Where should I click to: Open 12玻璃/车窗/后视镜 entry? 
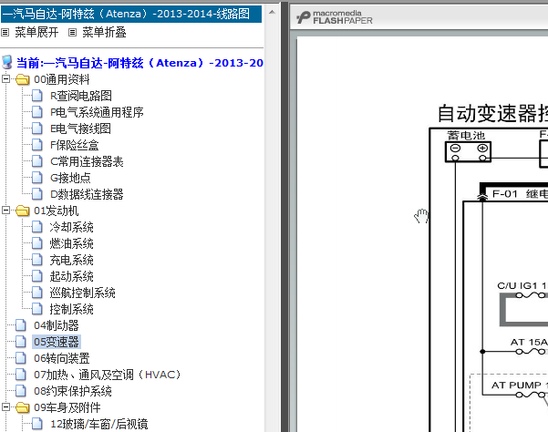pos(98,424)
